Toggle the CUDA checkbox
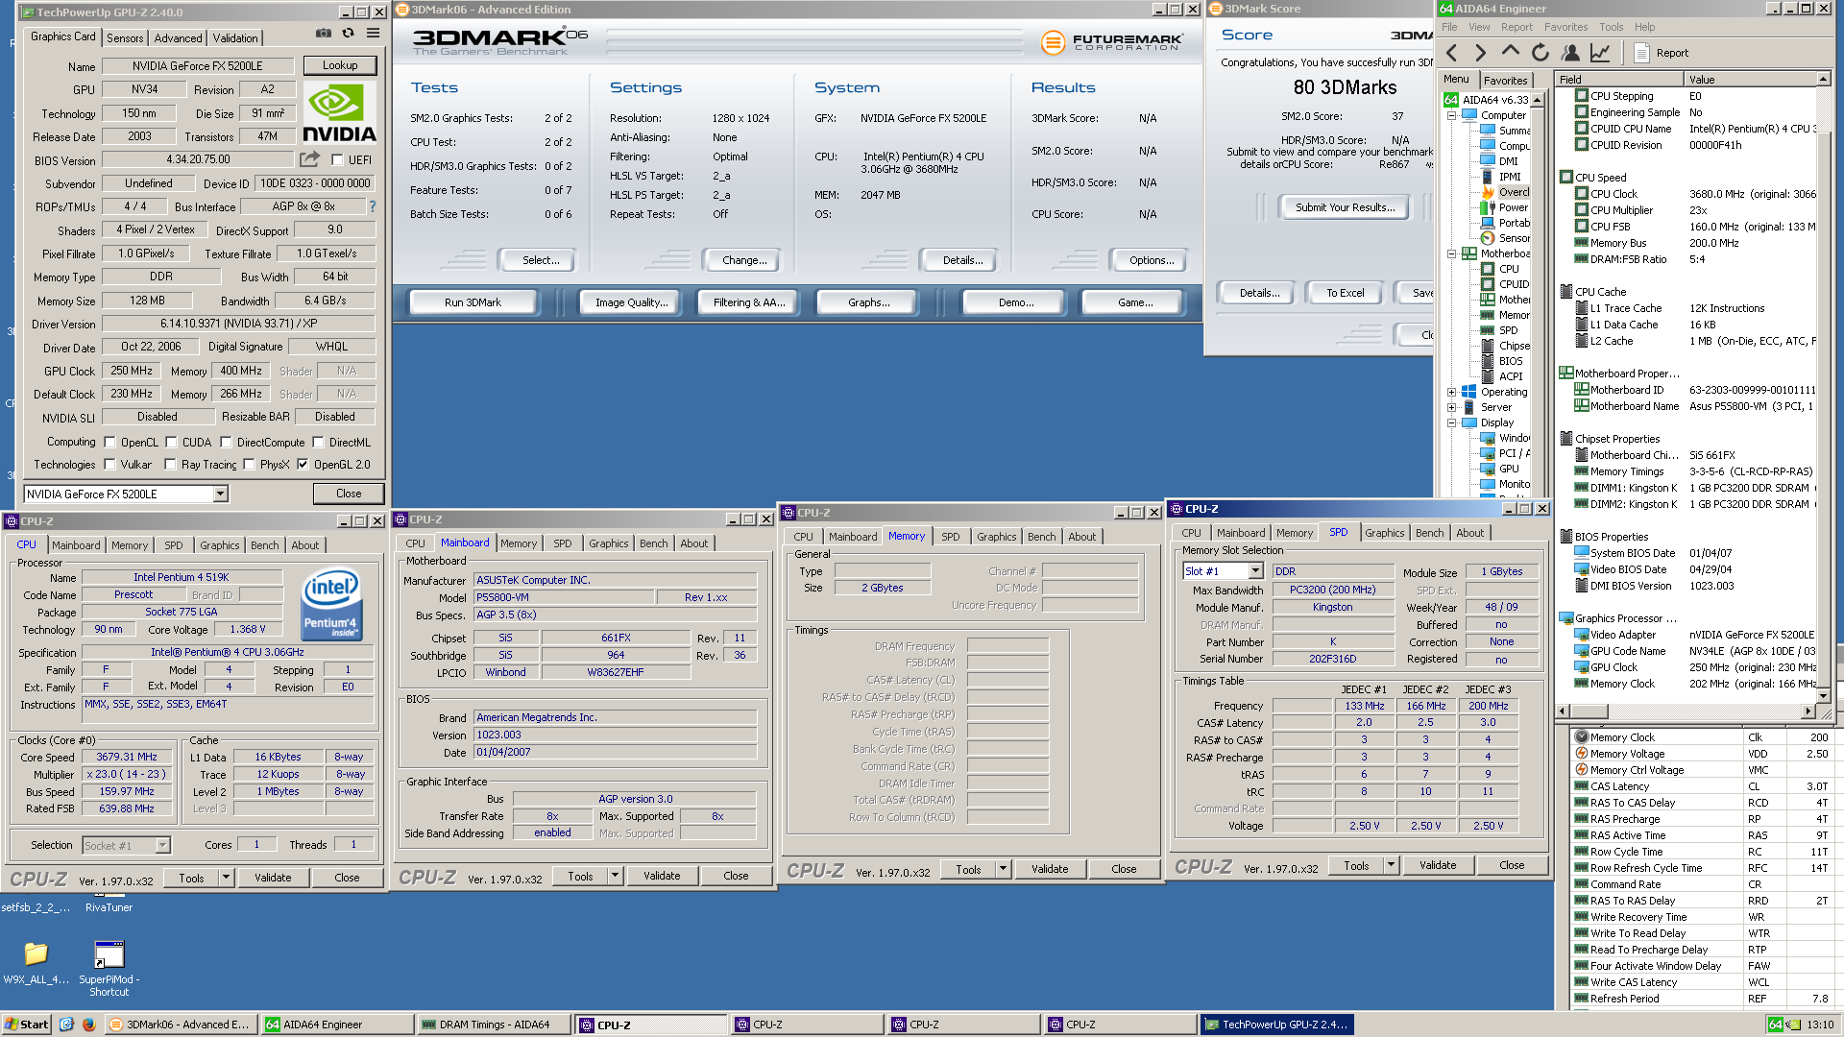This screenshot has width=1844, height=1037. coord(171,443)
